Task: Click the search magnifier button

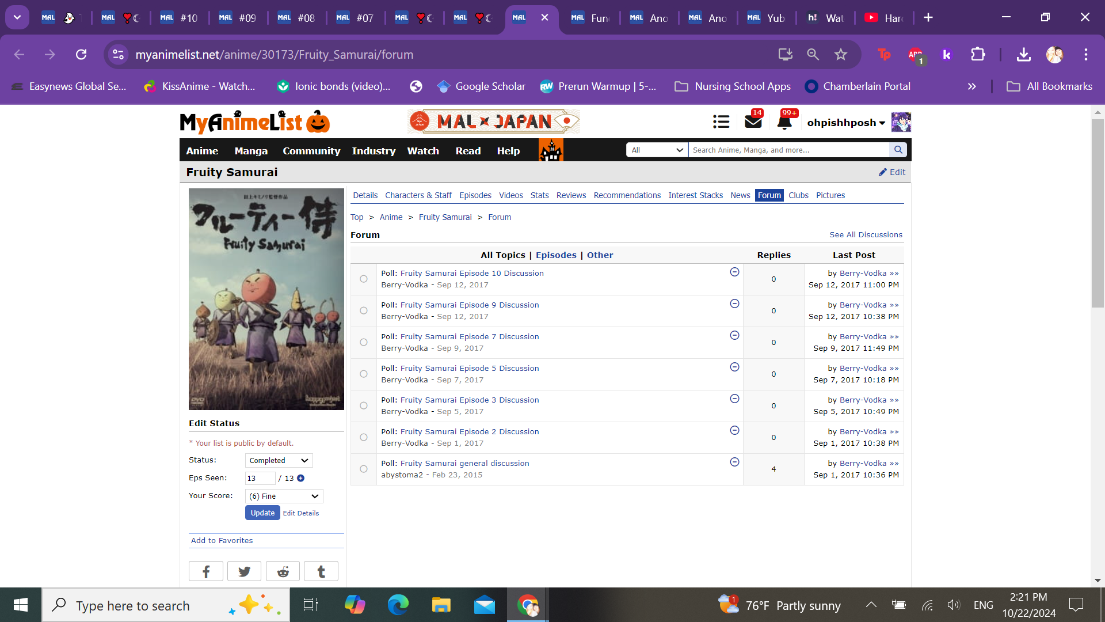Action: tap(898, 150)
